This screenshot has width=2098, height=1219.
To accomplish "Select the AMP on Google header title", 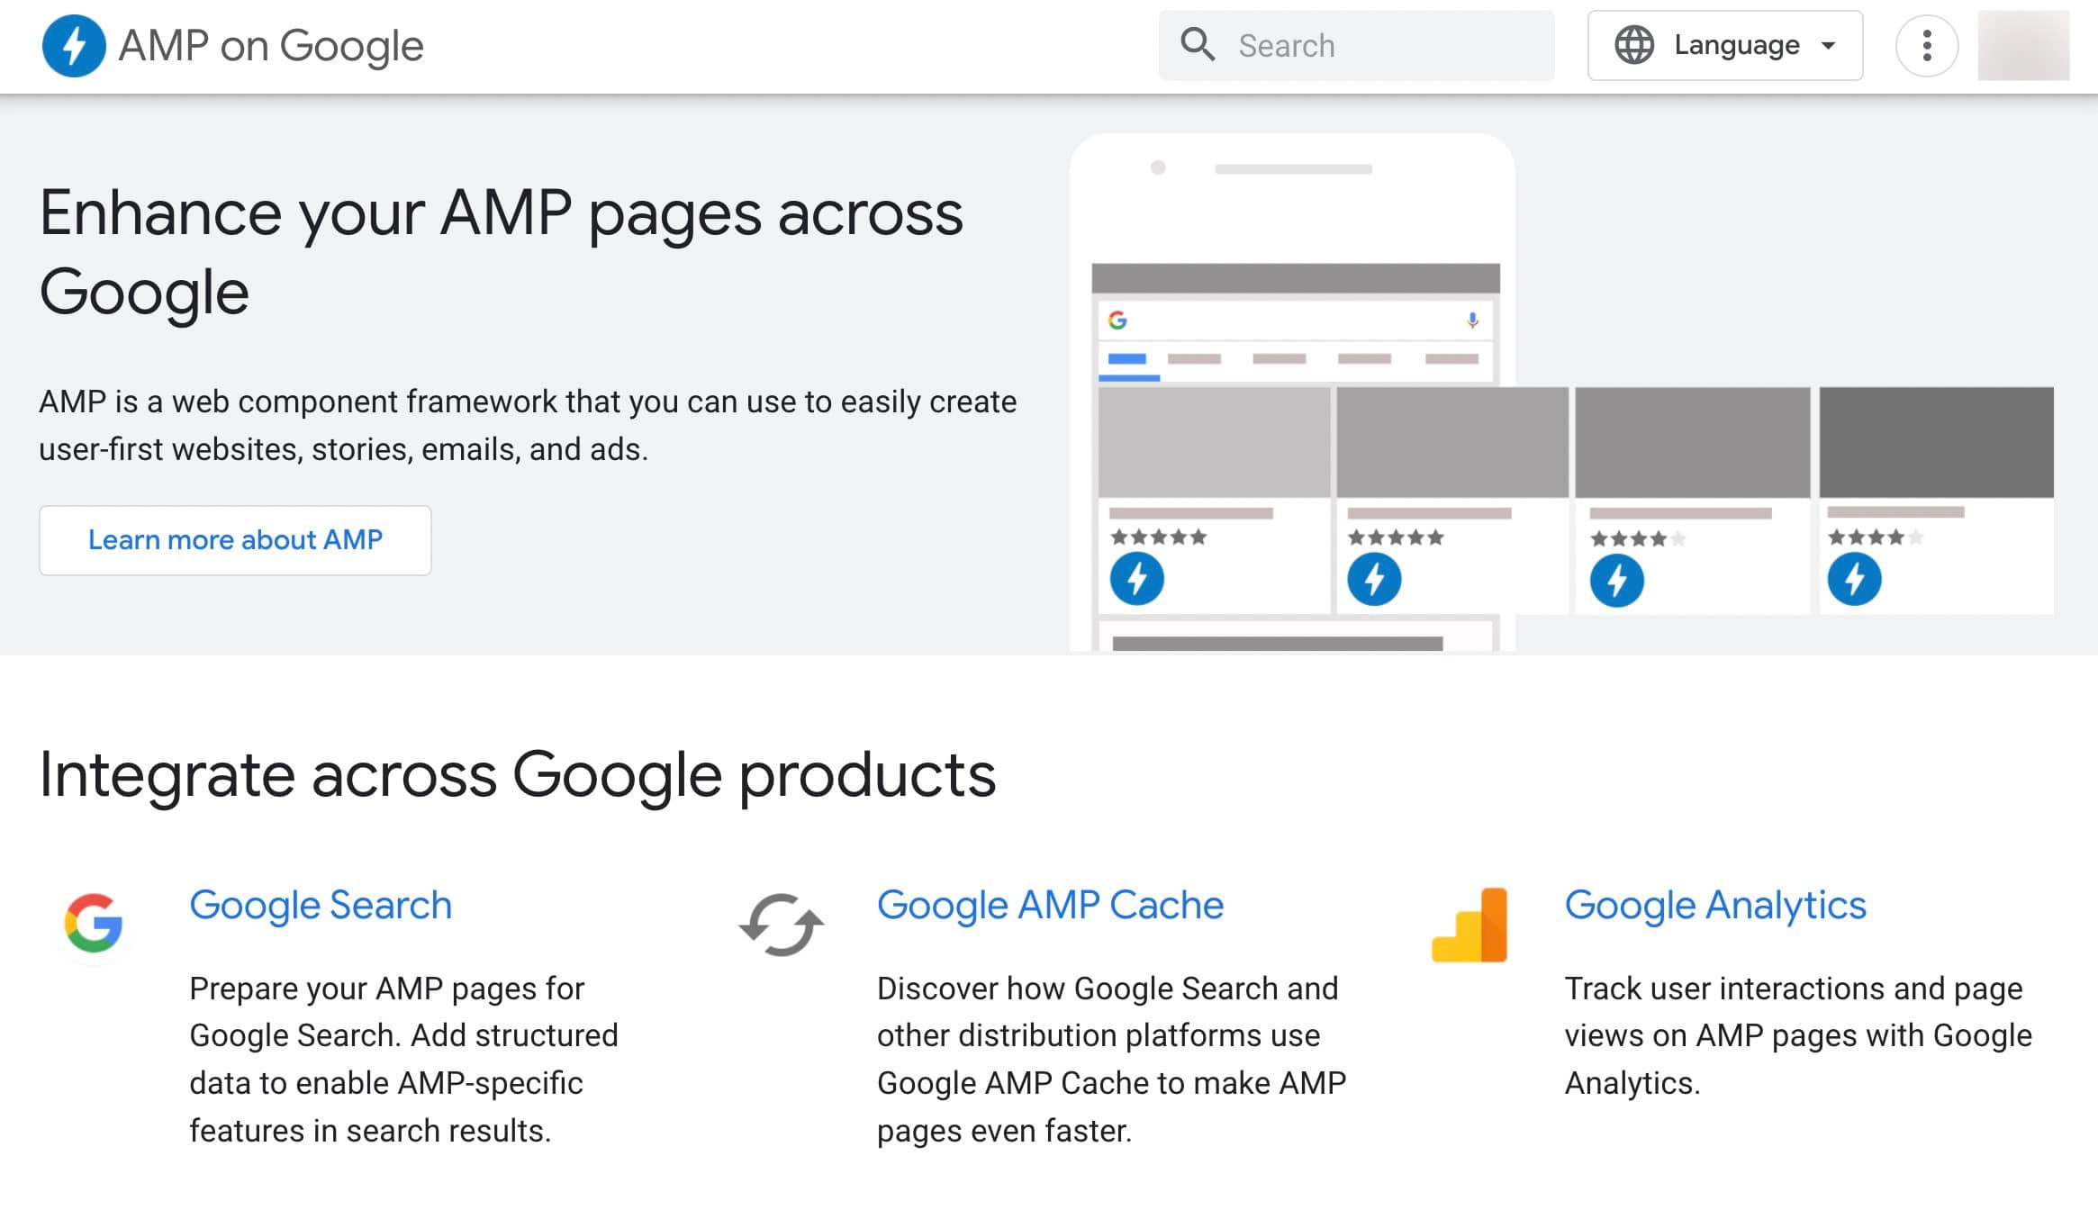I will [270, 45].
